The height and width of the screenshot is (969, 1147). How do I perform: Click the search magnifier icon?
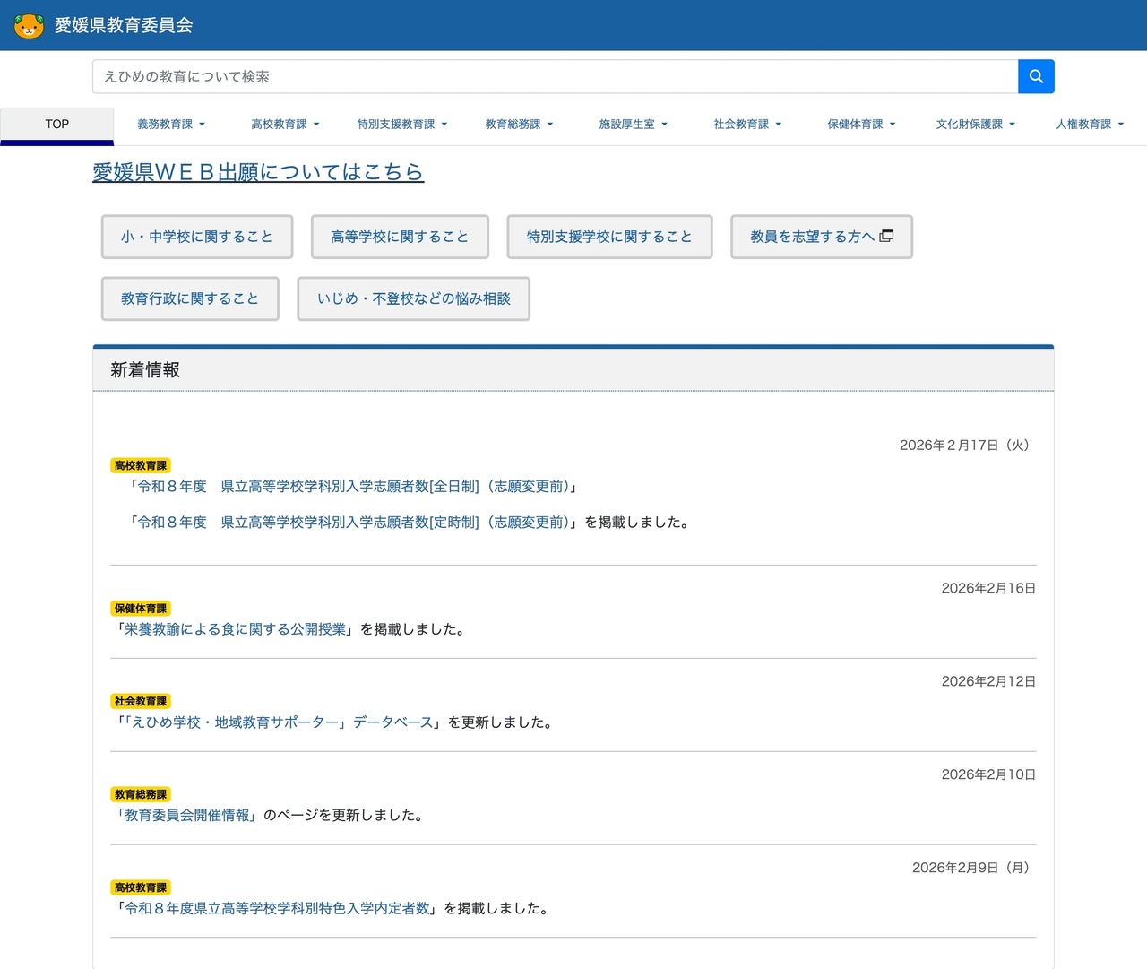tap(1036, 76)
